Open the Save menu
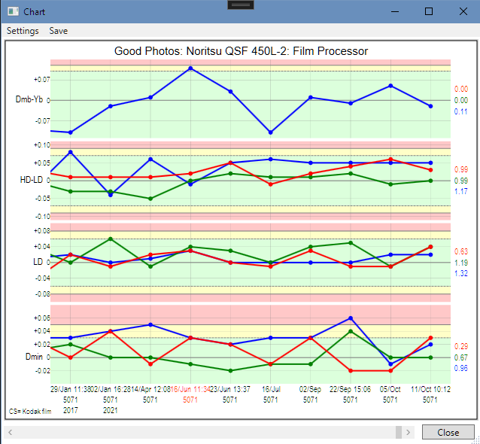Viewport: 480px width, 444px height. coord(58,31)
